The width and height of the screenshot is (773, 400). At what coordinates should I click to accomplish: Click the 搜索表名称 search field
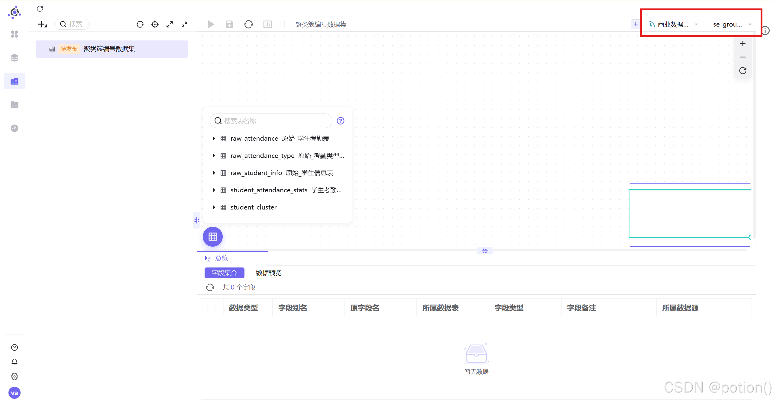click(x=271, y=121)
